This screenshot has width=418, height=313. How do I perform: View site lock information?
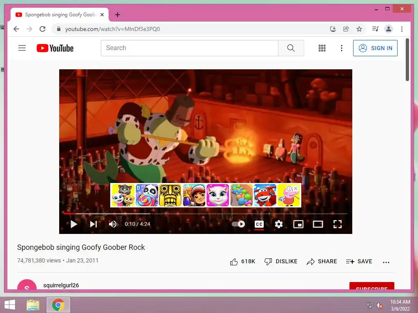click(x=59, y=29)
